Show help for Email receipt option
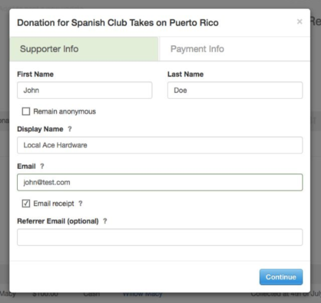 point(81,203)
